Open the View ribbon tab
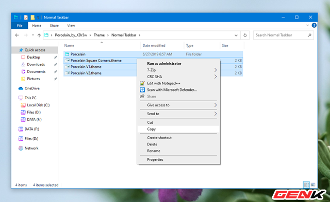Viewport: 330px width, 202px height. tap(71, 25)
